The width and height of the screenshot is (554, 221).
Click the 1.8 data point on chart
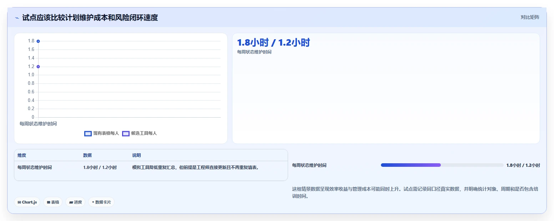(x=38, y=41)
